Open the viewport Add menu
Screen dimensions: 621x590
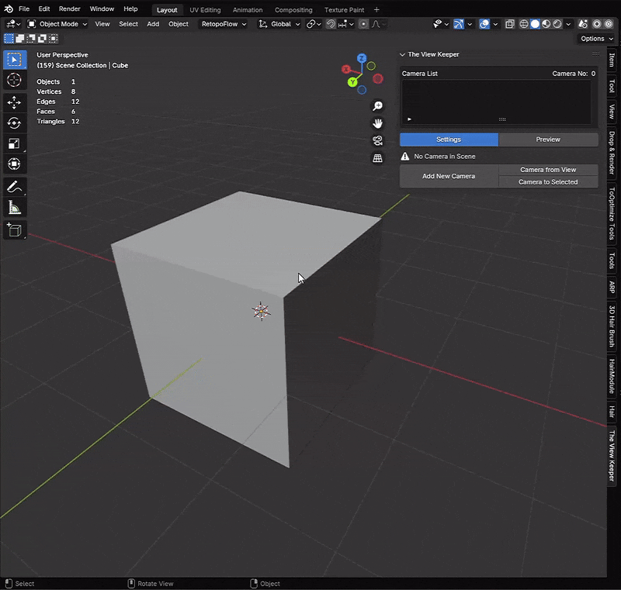point(153,24)
